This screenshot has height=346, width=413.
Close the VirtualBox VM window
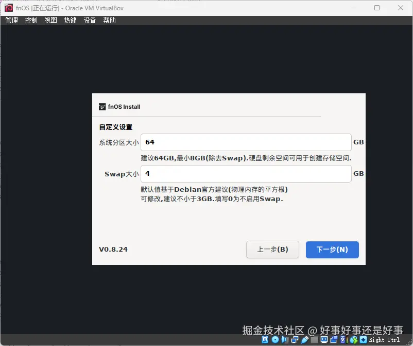click(400, 8)
